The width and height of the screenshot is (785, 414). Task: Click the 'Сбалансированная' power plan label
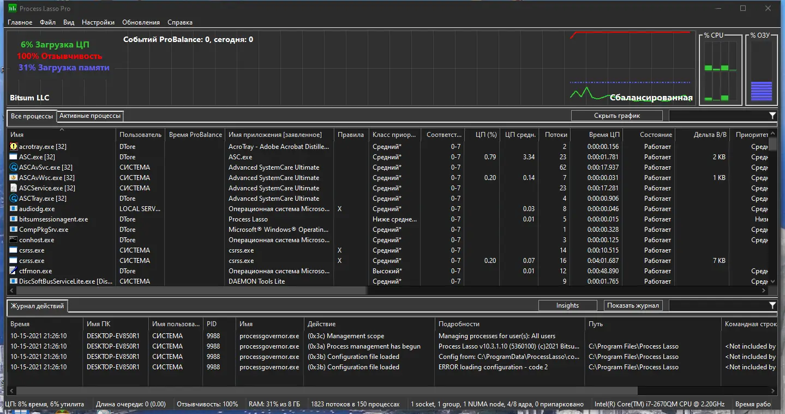tap(651, 98)
